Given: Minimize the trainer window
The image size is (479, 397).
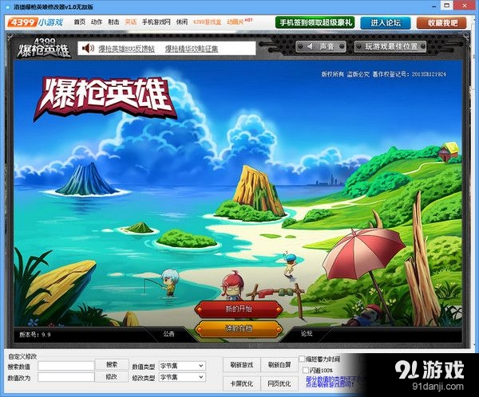Looking at the screenshot, I should [x=434, y=6].
